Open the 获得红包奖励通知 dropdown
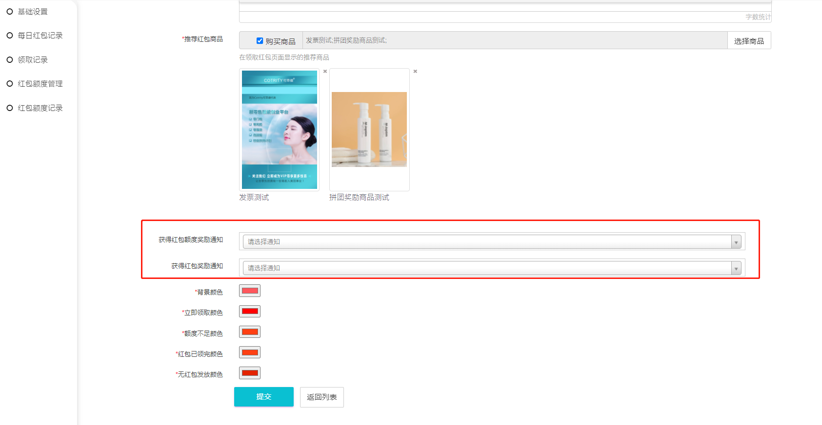The height and width of the screenshot is (425, 822). (488, 268)
